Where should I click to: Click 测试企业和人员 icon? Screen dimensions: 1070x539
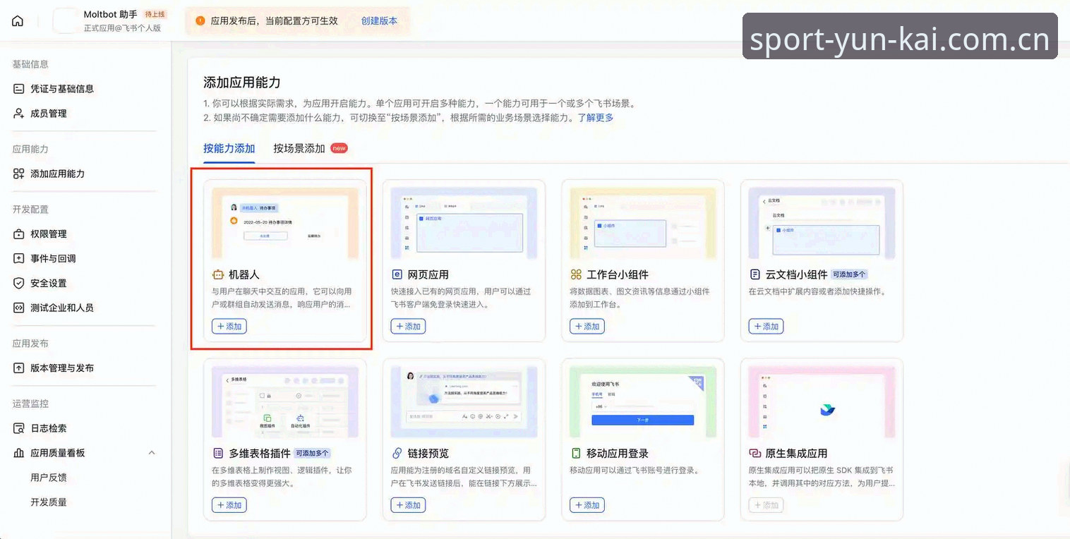(19, 308)
